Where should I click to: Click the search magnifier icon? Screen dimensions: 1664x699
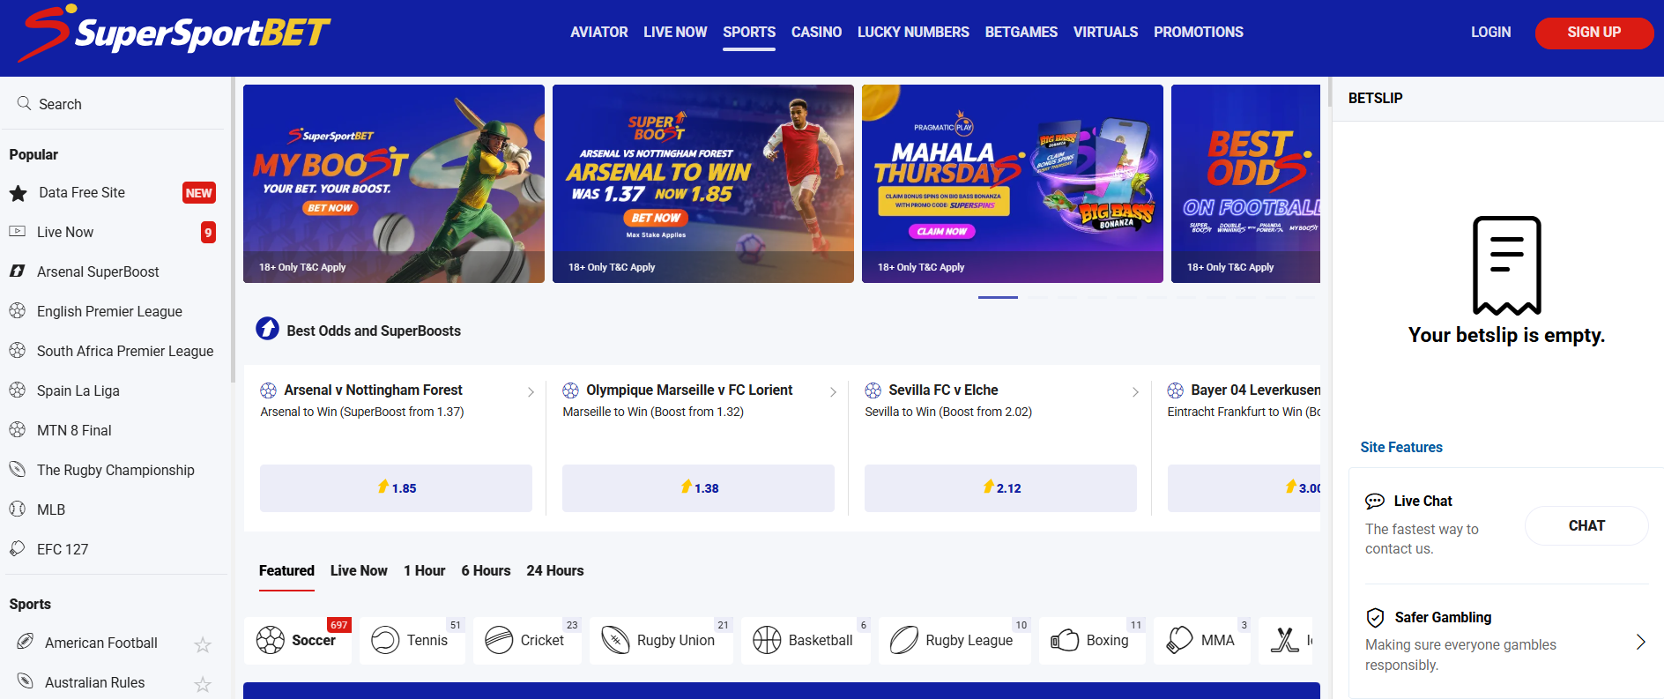tap(24, 103)
